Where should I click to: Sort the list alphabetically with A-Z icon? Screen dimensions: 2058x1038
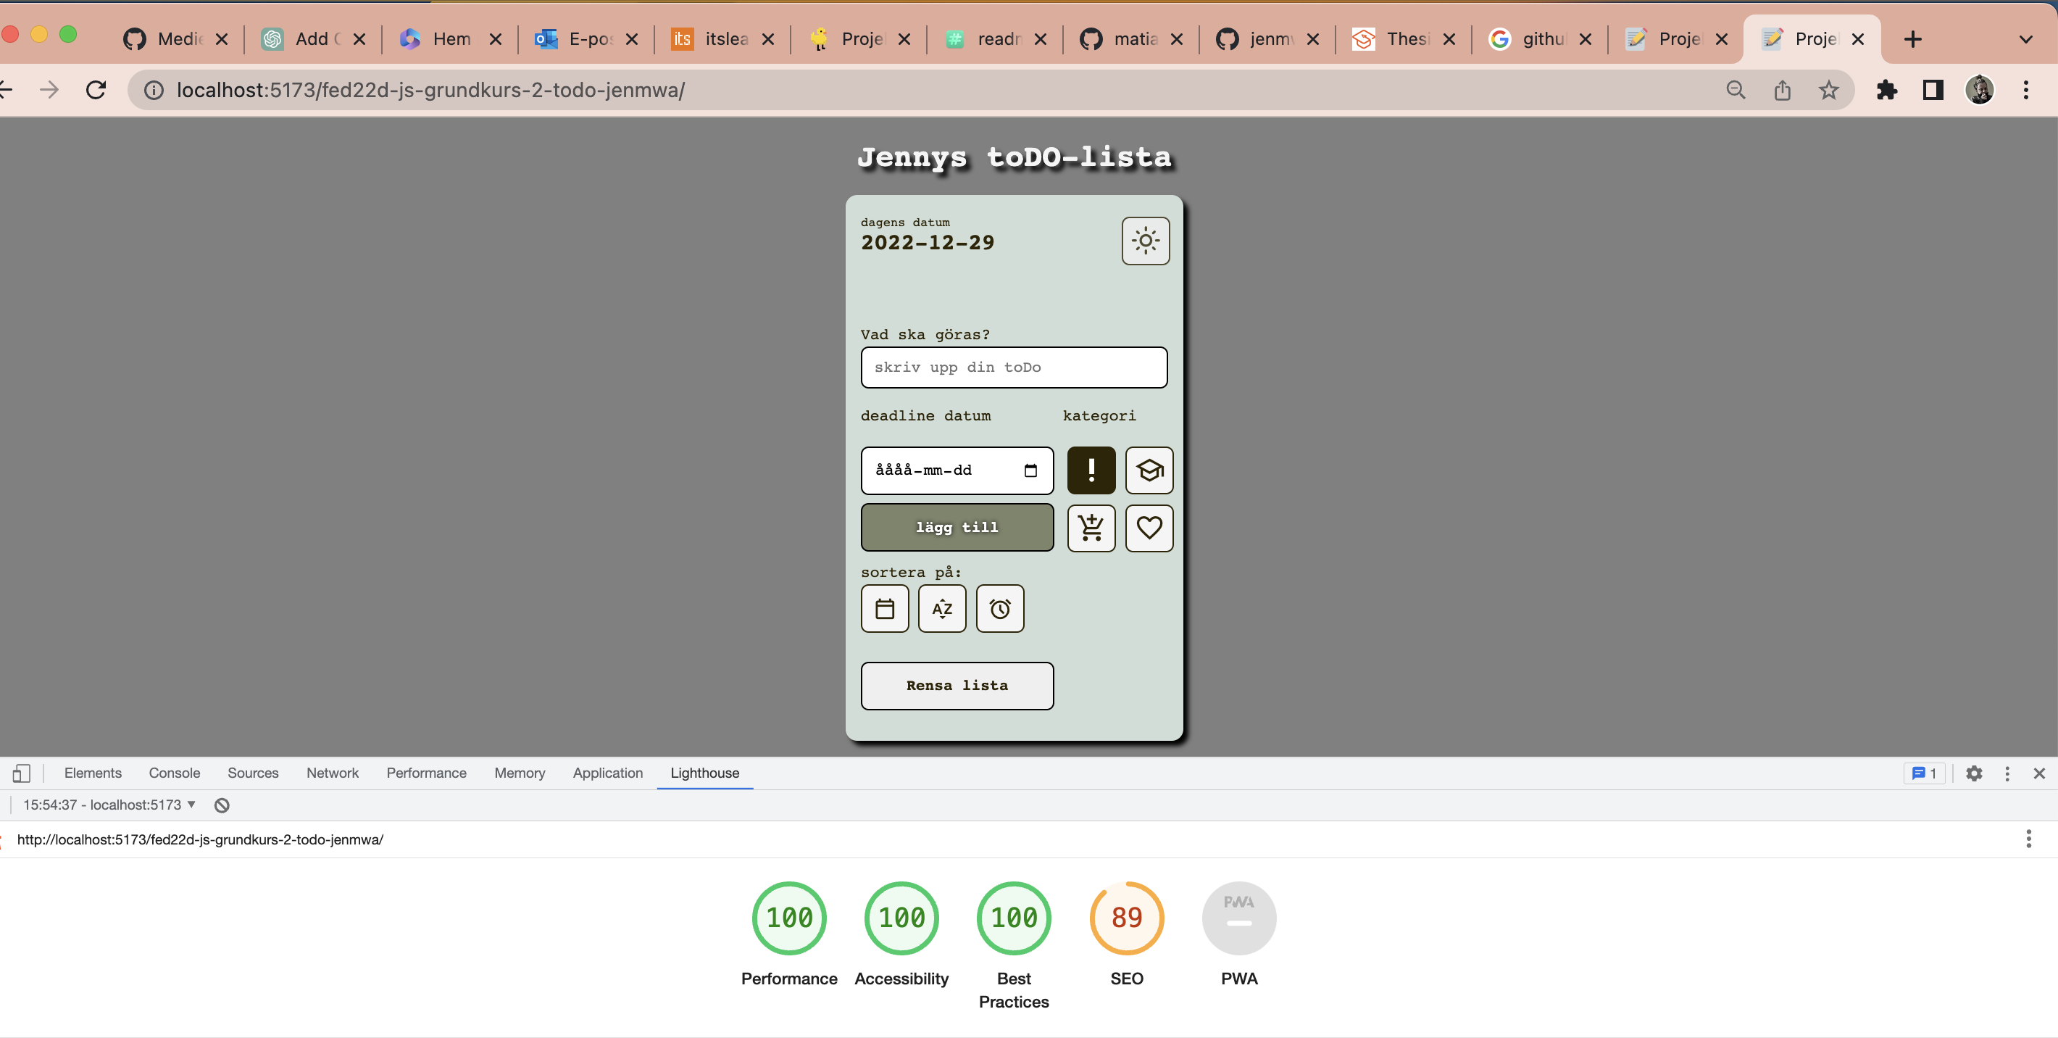click(942, 608)
